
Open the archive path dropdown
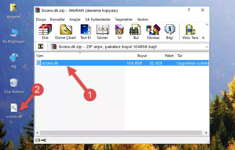tap(207, 47)
